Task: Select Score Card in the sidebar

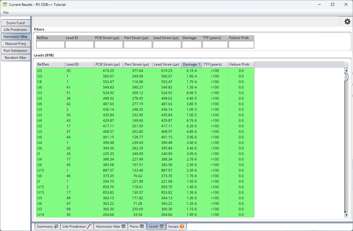Action: [x=15, y=23]
